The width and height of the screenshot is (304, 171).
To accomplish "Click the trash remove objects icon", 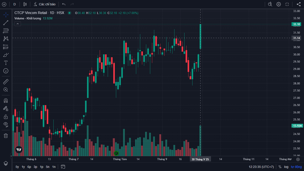I will tap(6, 135).
